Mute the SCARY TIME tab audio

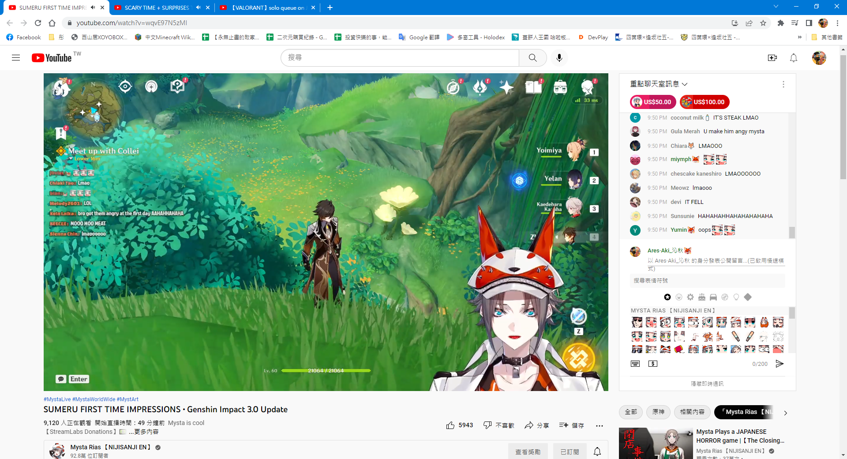coord(199,8)
